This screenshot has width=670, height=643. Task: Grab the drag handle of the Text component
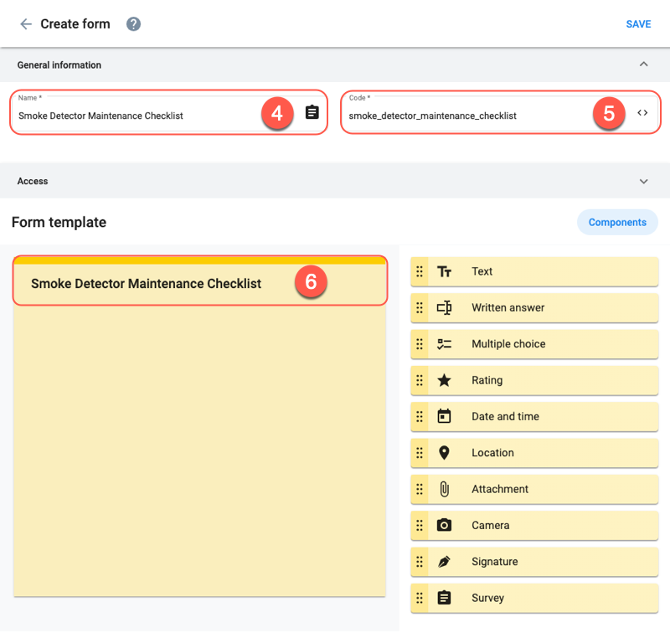click(420, 272)
